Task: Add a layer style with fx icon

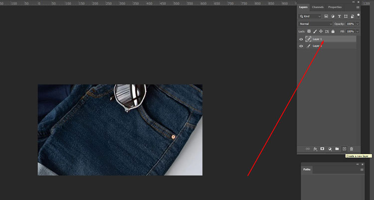Action: [x=315, y=149]
